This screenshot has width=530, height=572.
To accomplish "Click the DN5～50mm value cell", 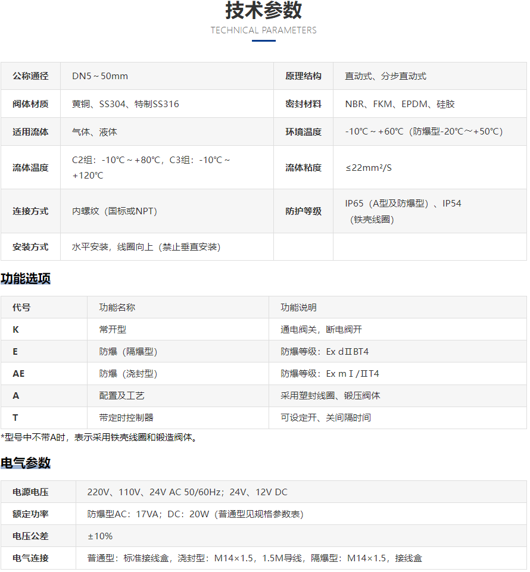I will click(100, 76).
